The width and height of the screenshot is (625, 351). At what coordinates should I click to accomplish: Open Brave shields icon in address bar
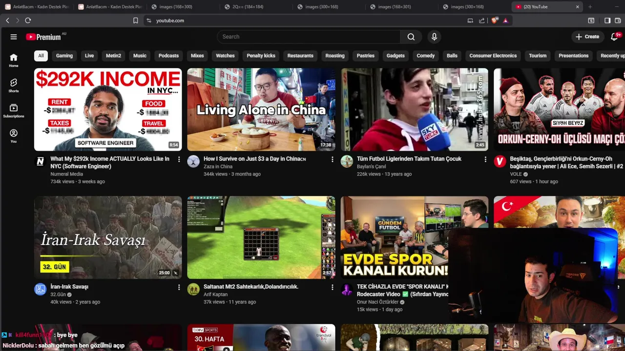tap(495, 20)
